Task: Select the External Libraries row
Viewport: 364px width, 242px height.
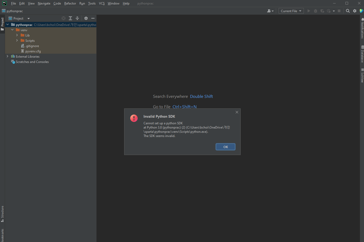Action: click(x=51, y=56)
